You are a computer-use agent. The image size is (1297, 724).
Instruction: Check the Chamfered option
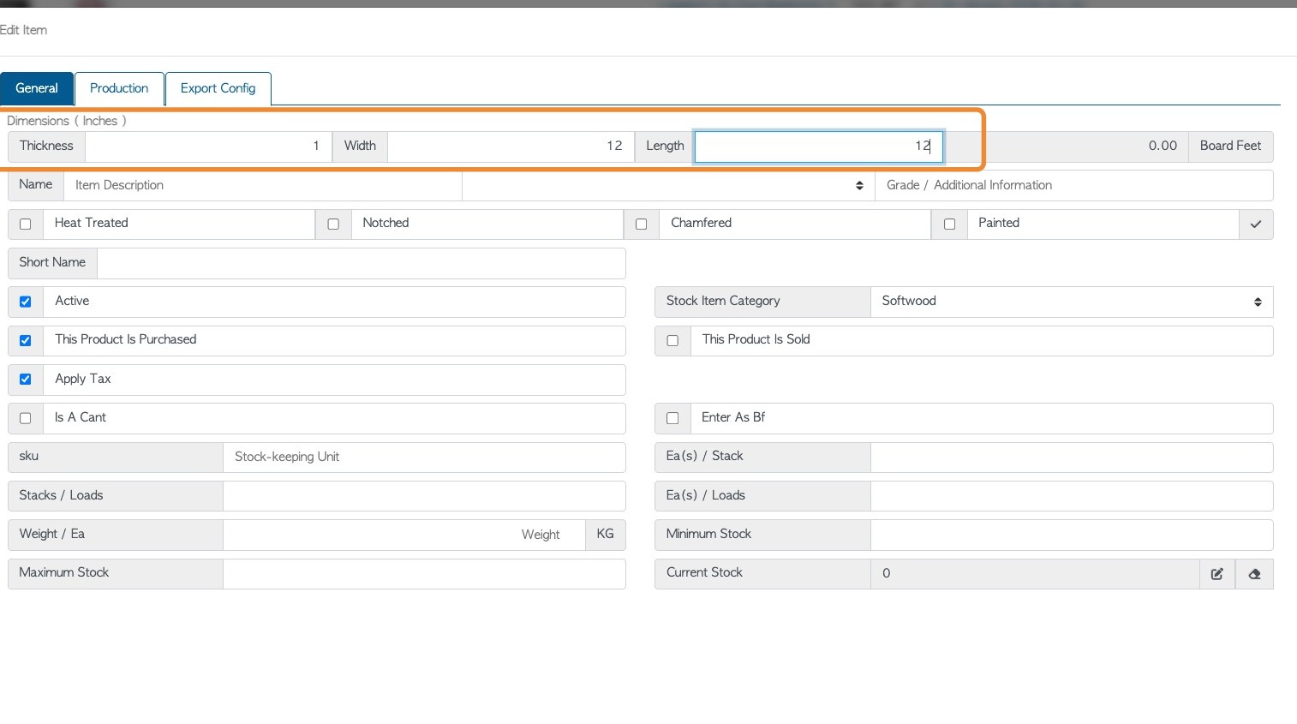pyautogui.click(x=641, y=224)
